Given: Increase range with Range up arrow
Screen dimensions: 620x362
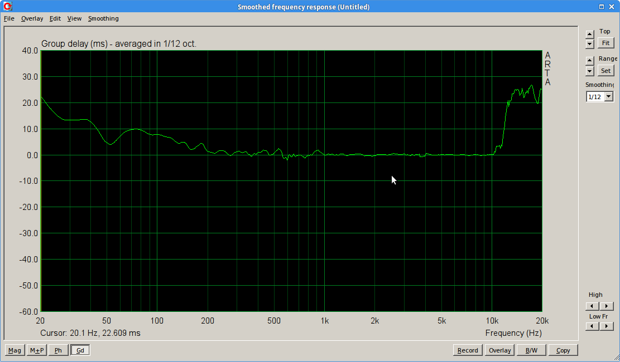Looking at the screenshot, I should (x=589, y=61).
